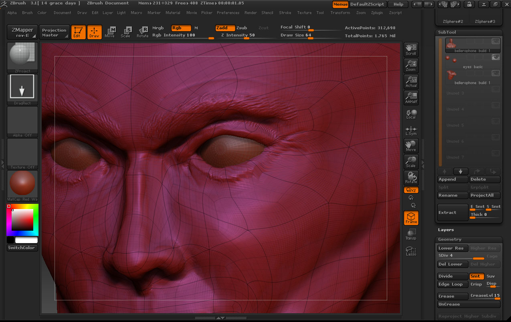Open the Texture Off selector
511x322 pixels.
click(22, 154)
